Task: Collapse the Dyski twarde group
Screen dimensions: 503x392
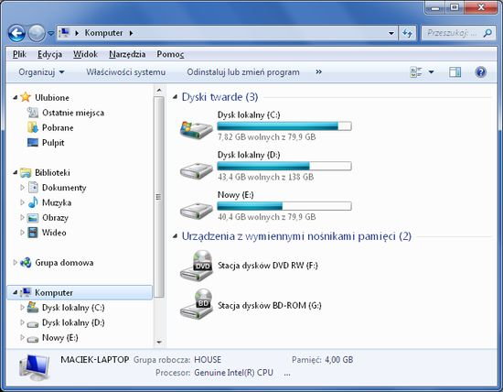Action: point(175,97)
